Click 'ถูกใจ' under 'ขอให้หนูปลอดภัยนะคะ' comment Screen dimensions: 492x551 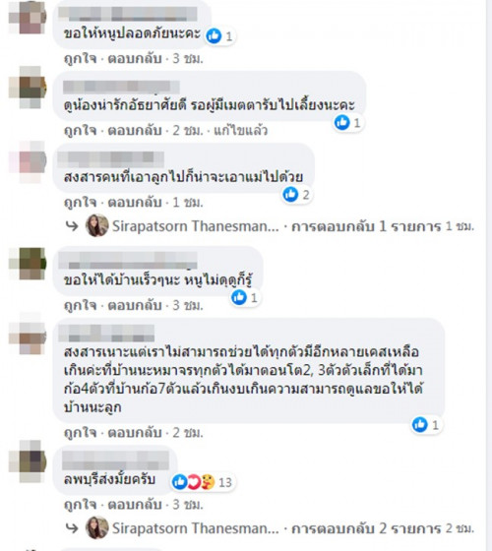[80, 58]
